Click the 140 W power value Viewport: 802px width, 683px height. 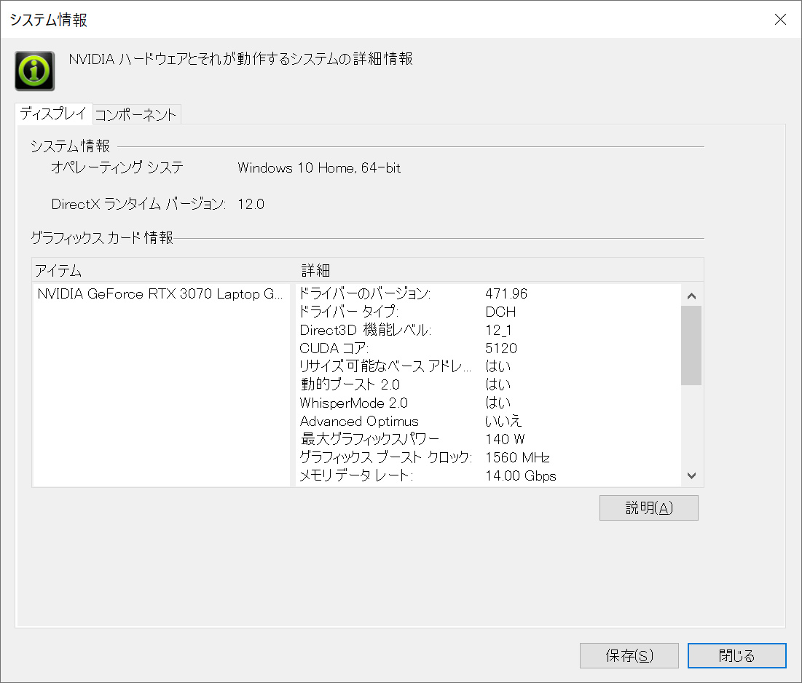[x=505, y=439]
